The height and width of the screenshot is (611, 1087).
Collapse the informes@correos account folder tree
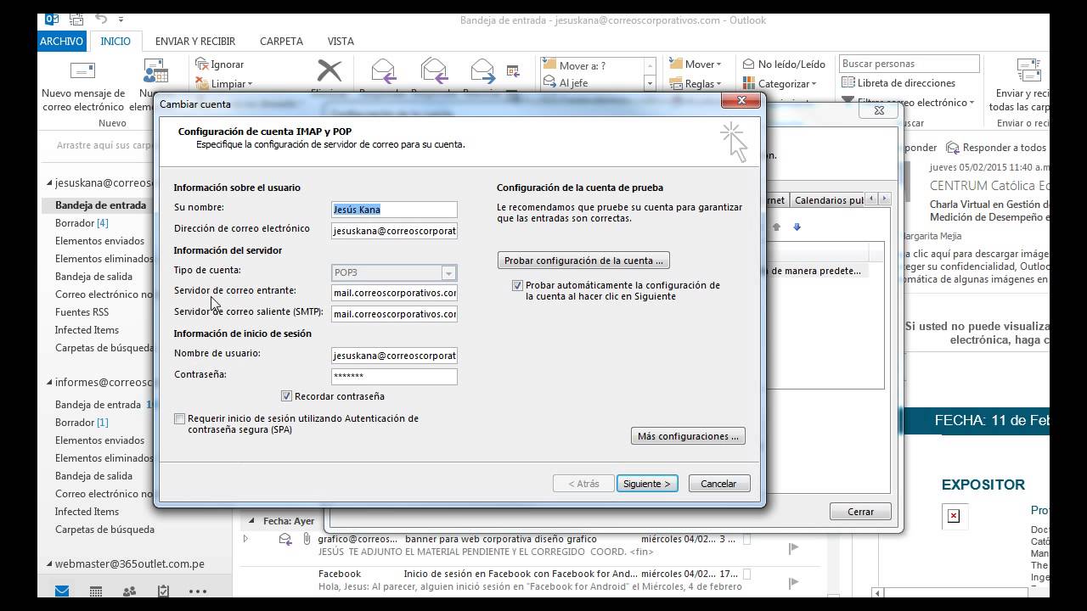point(49,383)
